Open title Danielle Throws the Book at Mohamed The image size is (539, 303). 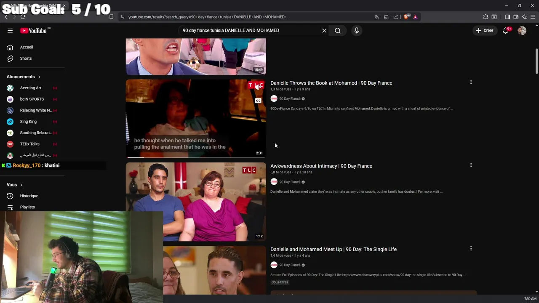pyautogui.click(x=331, y=83)
